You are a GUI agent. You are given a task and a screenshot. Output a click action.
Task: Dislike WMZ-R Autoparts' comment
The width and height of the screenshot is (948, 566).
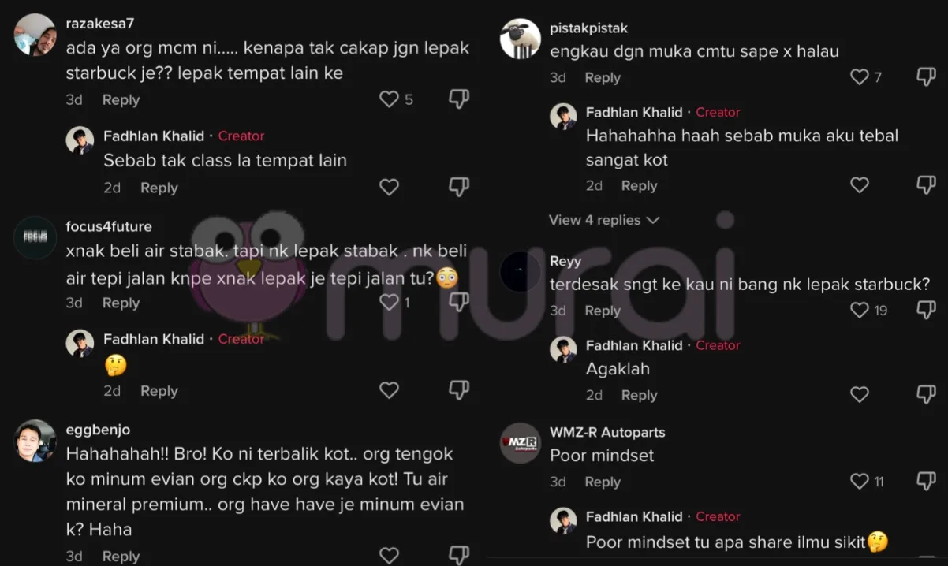point(926,482)
